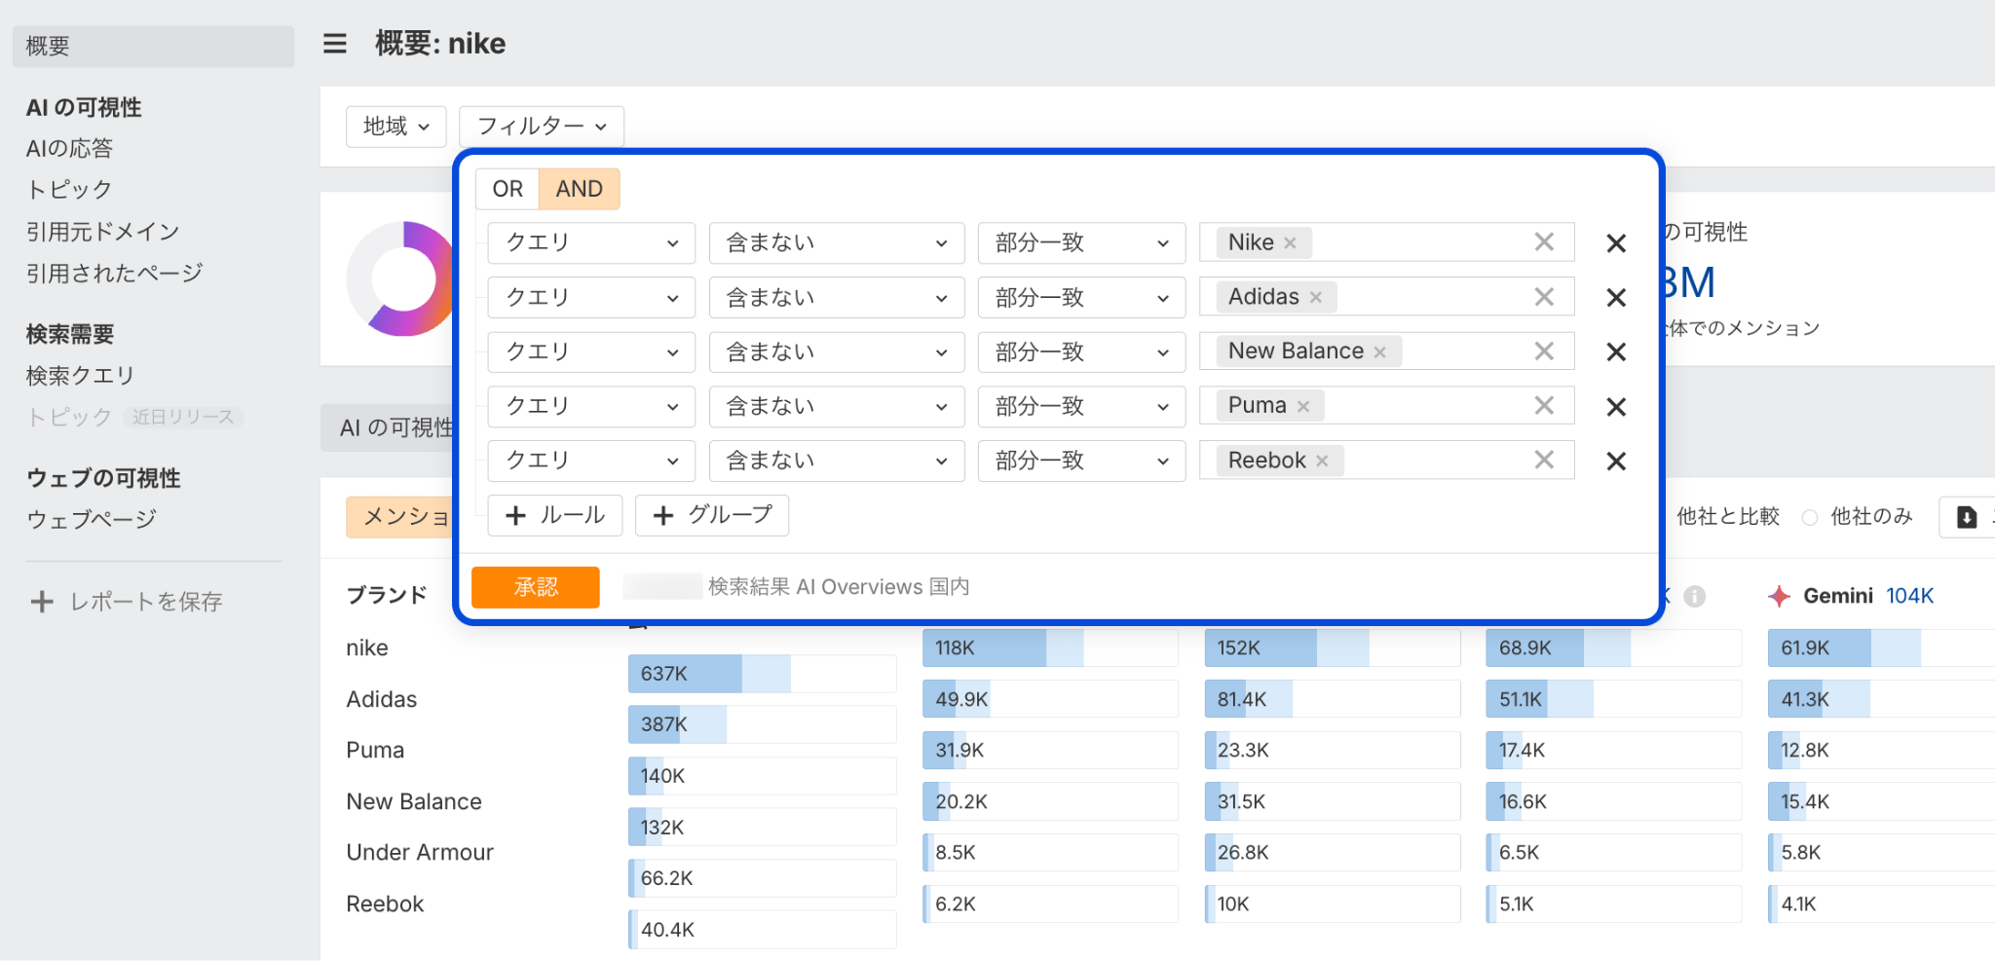The height and width of the screenshot is (961, 1995).
Task: Clear the Puma value field
Action: (1544, 406)
